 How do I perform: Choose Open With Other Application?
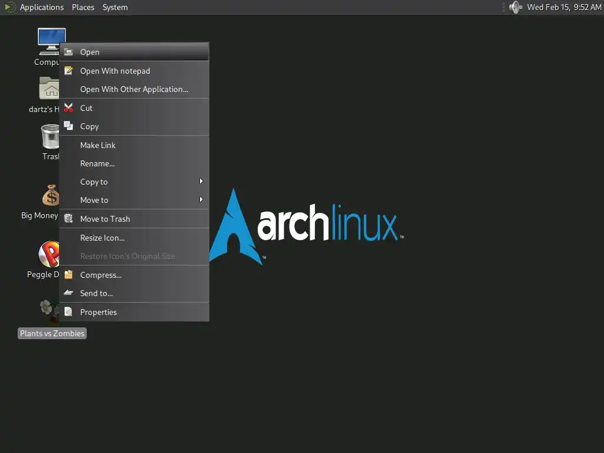coord(134,89)
